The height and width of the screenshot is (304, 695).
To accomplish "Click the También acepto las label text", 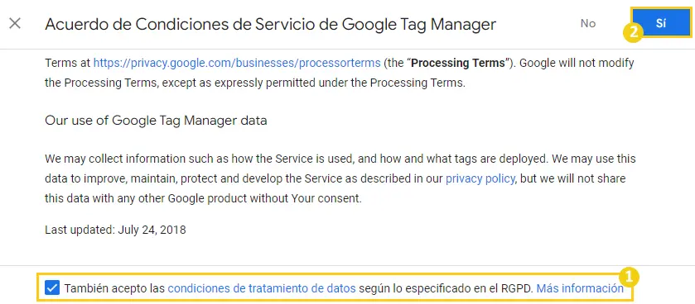I will pos(114,288).
